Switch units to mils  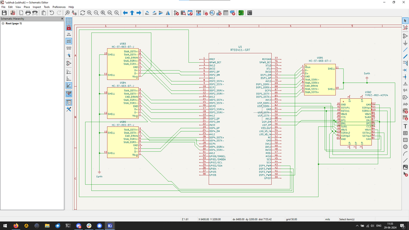tap(69, 41)
